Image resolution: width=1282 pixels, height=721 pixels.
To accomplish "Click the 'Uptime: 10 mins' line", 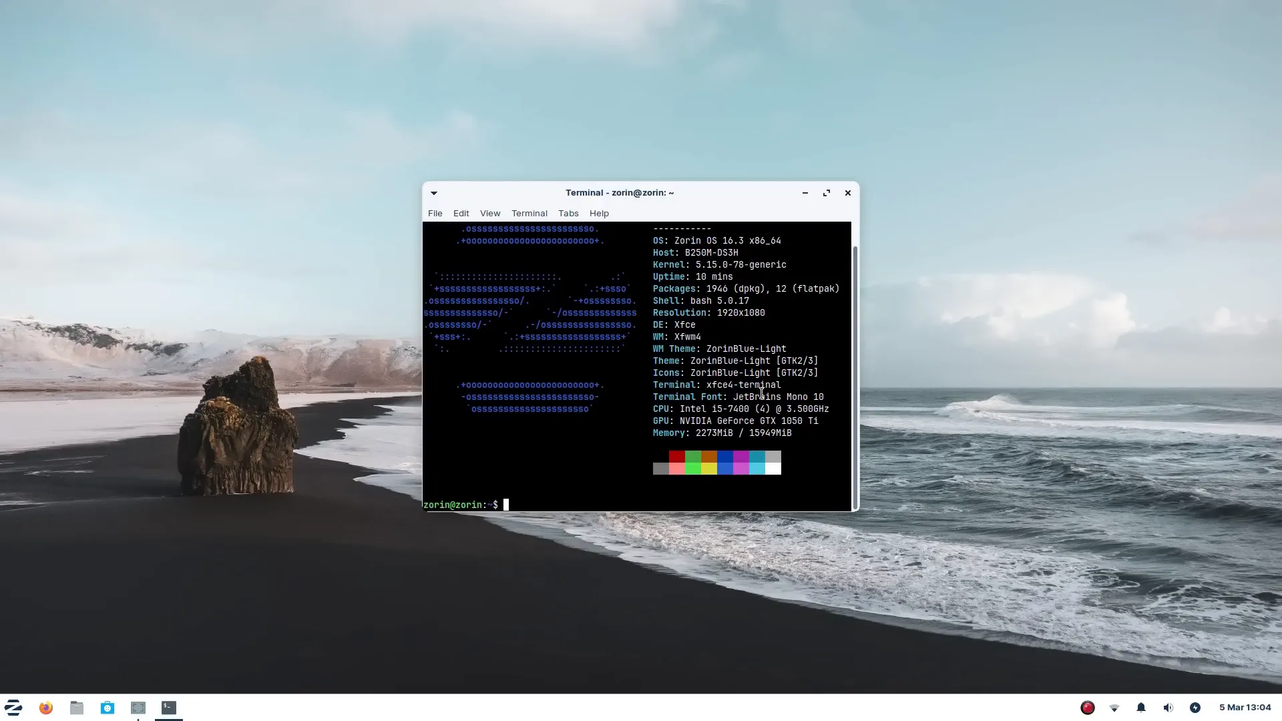I will click(x=693, y=277).
